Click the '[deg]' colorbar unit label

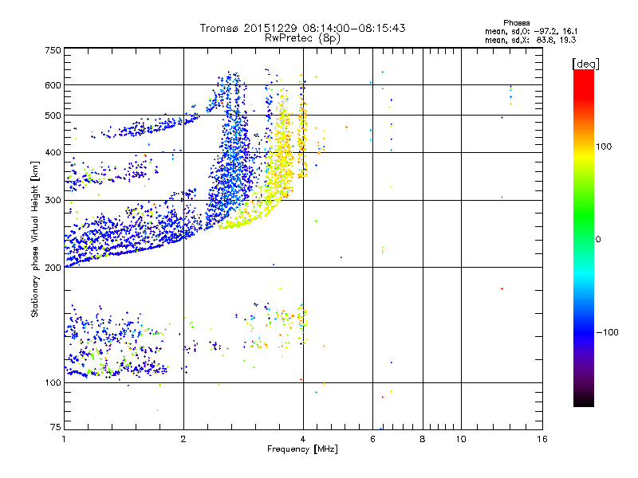pos(585,64)
